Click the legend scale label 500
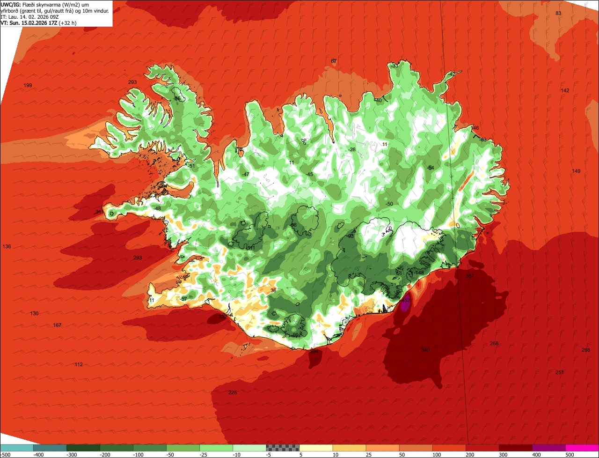 click(569, 455)
